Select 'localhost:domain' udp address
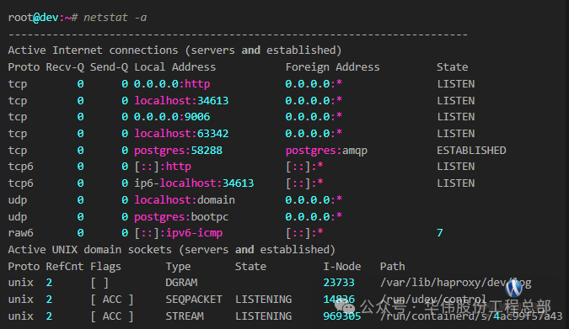The height and width of the screenshot is (329, 569). [x=185, y=199]
